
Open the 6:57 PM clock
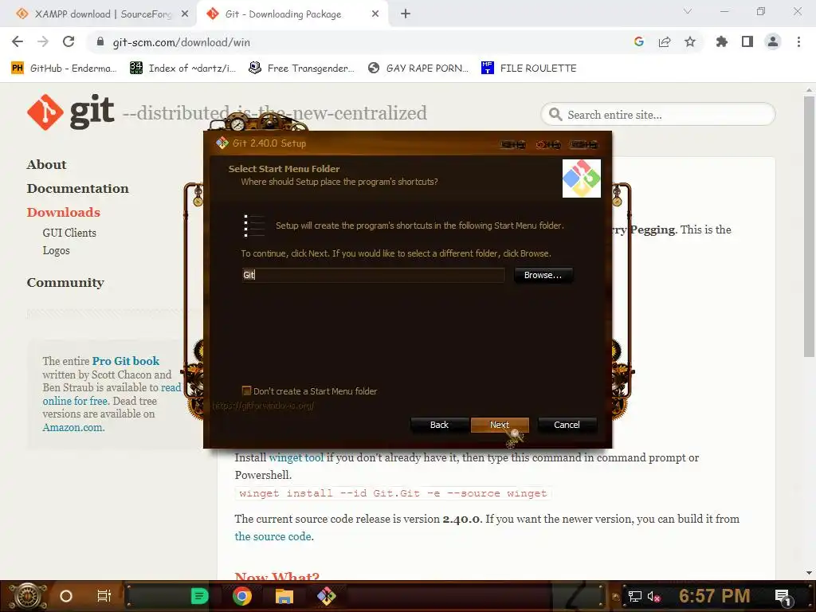(715, 596)
